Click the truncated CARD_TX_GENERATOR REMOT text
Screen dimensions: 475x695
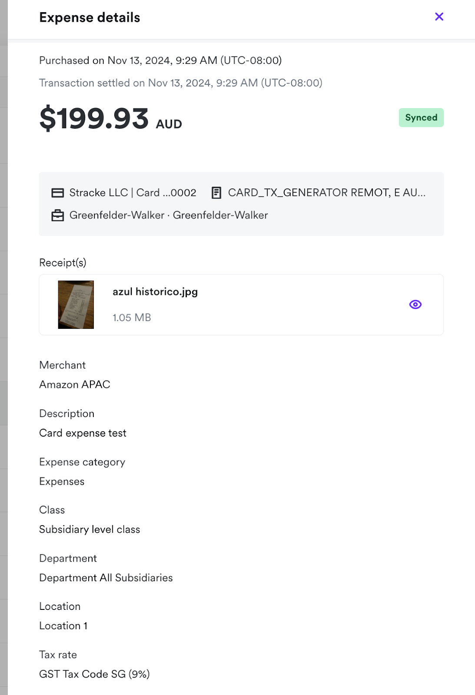pyautogui.click(x=327, y=193)
